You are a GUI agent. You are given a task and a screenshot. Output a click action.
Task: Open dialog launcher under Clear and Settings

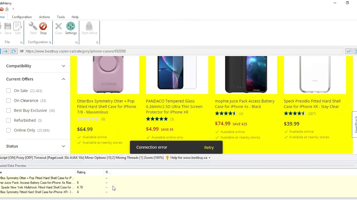[x=76, y=42]
